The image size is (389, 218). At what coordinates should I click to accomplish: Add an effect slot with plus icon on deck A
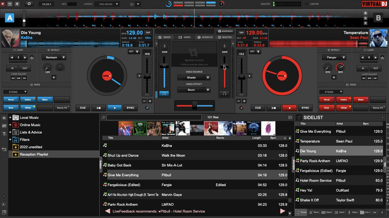[54, 77]
